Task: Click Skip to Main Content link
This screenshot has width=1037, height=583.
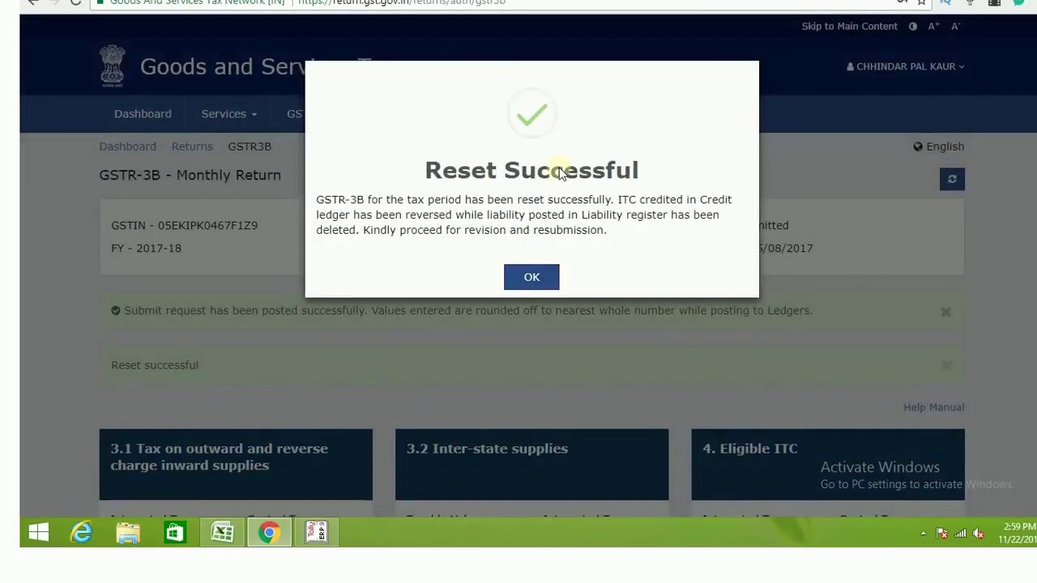Action: coord(849,26)
